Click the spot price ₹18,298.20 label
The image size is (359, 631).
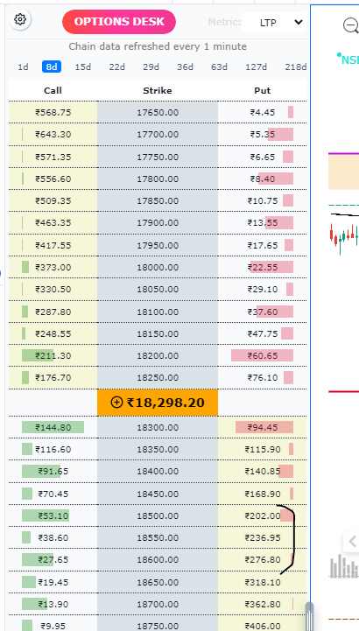(165, 403)
